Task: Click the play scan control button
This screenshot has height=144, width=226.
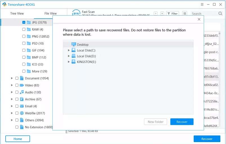Action: click(156, 14)
